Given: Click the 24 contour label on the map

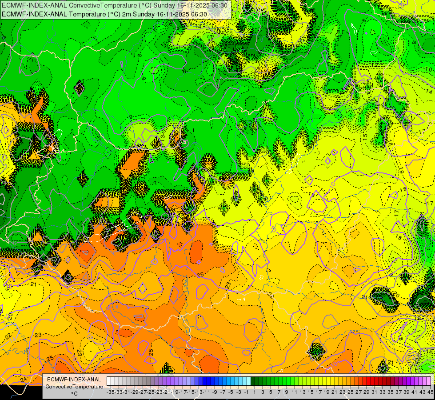Looking at the screenshot, I should [24, 379].
